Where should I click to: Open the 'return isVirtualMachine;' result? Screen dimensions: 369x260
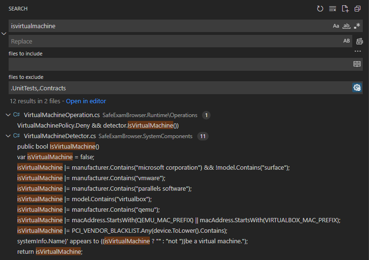point(50,251)
